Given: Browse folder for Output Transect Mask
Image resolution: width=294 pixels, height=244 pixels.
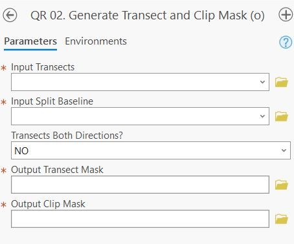Looking at the screenshot, I should (282, 185).
